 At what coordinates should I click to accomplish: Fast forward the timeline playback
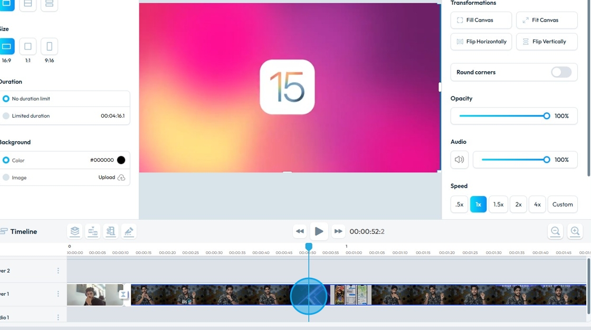point(338,231)
